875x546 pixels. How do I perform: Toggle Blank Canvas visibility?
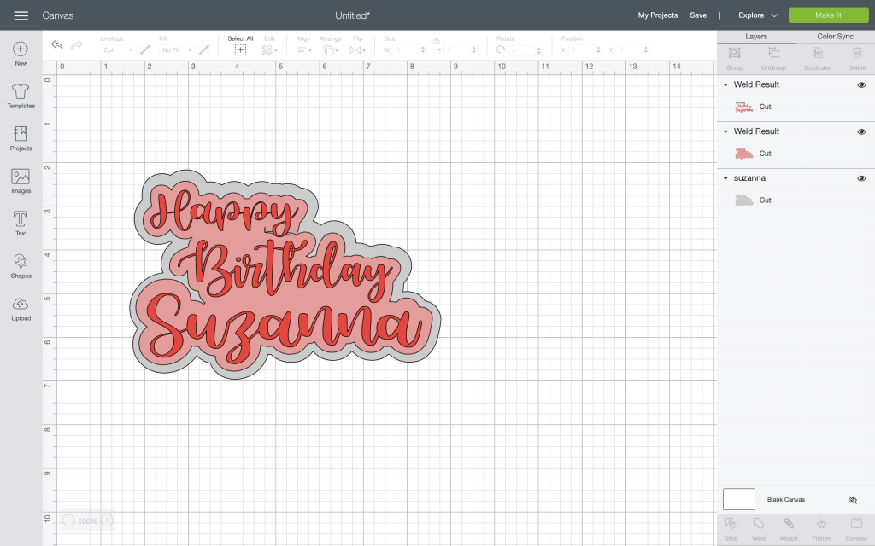tap(852, 500)
